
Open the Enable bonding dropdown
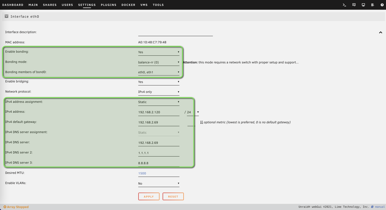point(158,52)
